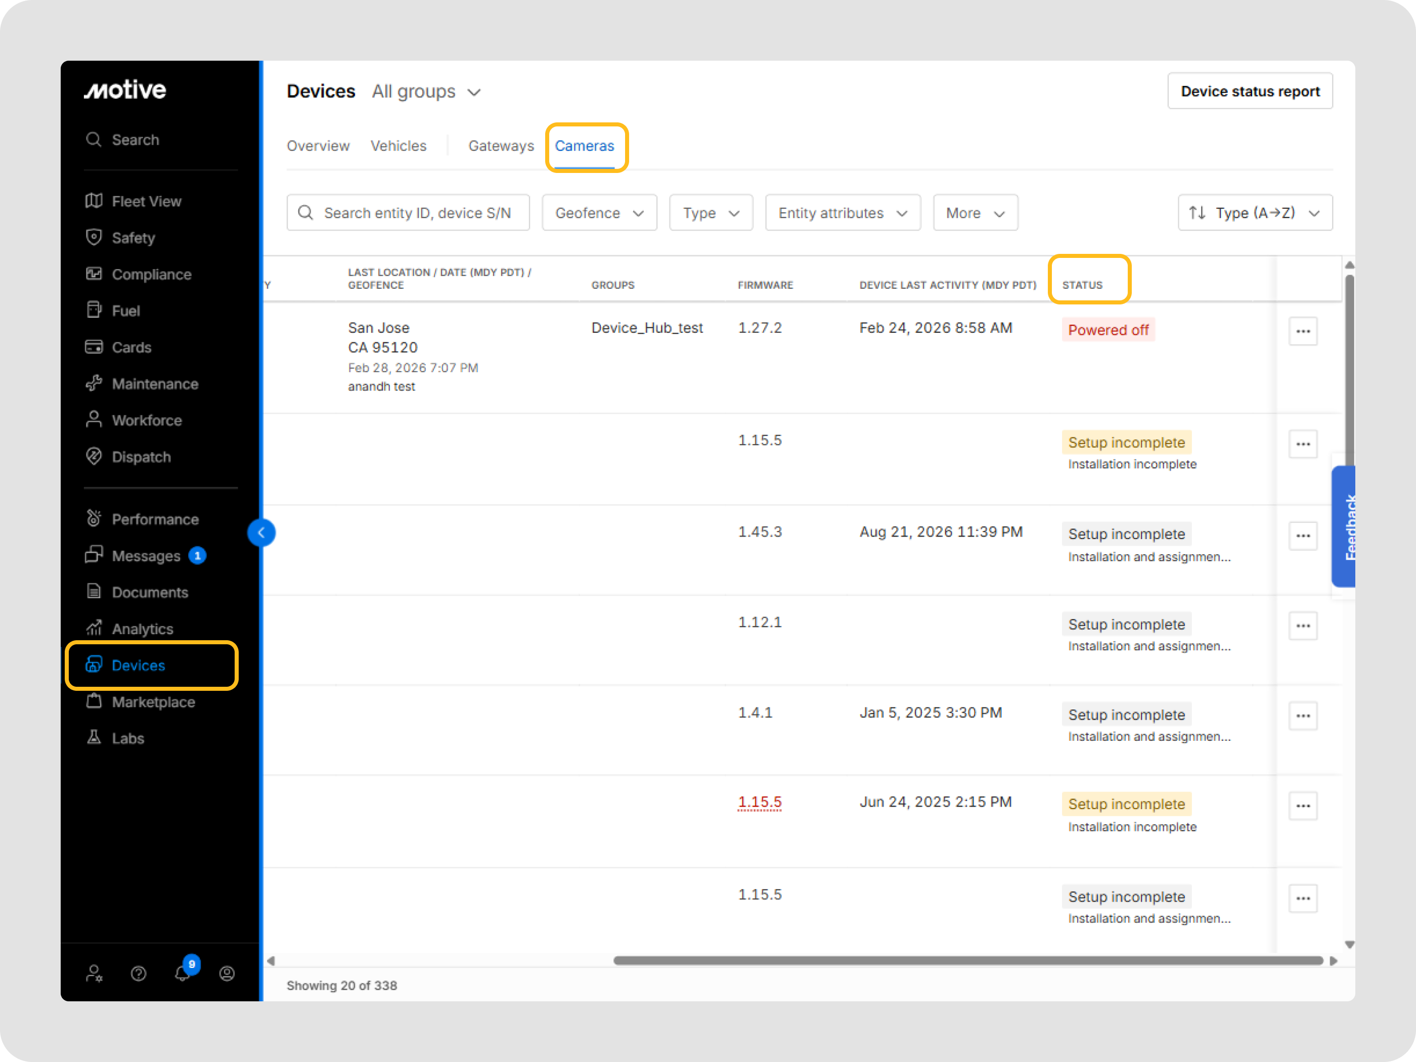The height and width of the screenshot is (1062, 1416).
Task: Open row actions for firmware 1.4.1 device
Action: click(1303, 716)
